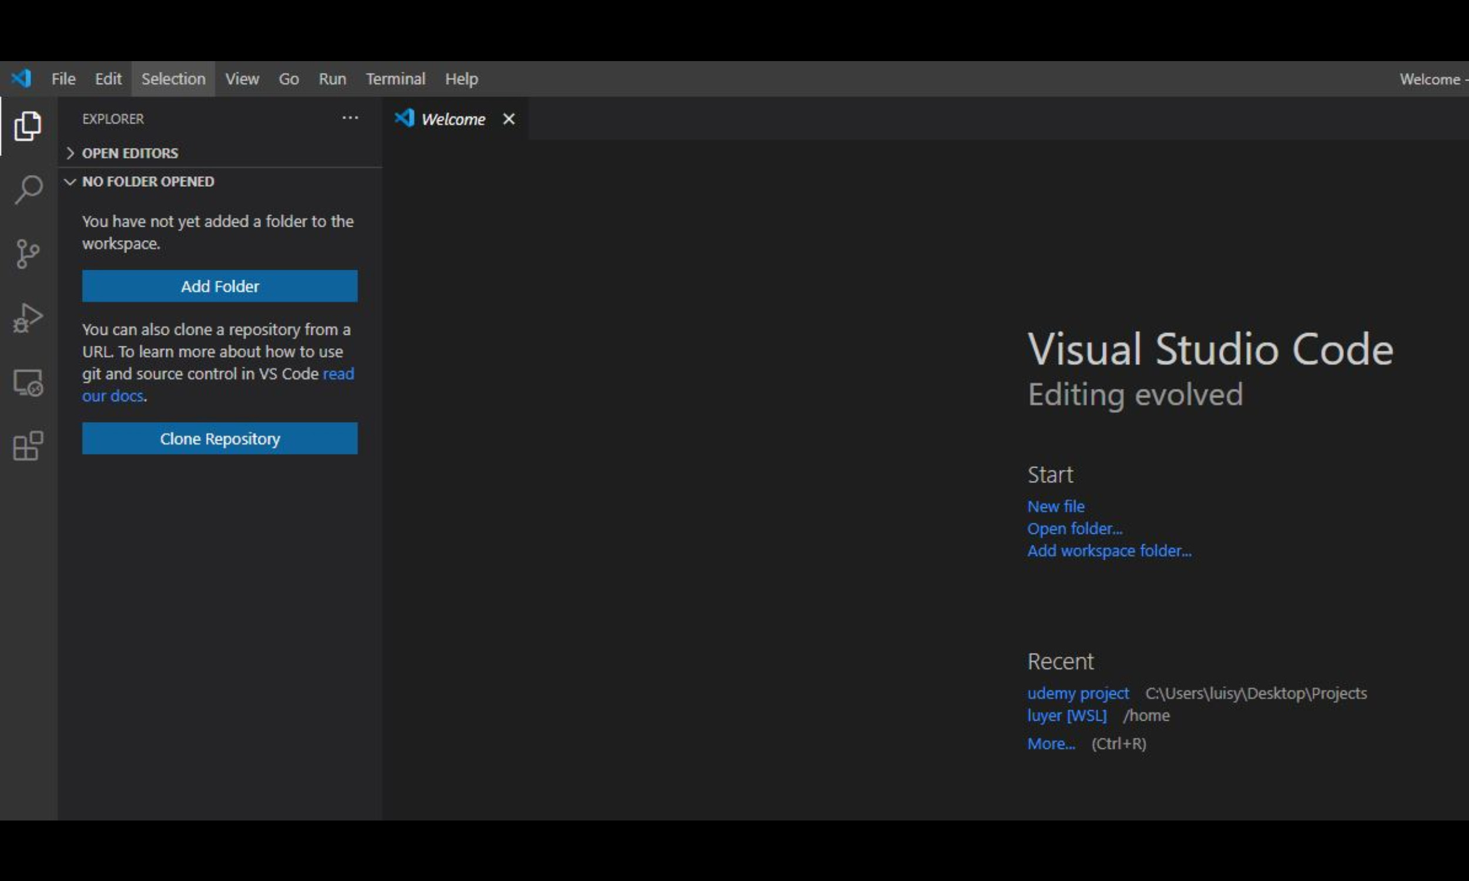Close the Welcome tab
Viewport: 1469px width, 881px height.
pyautogui.click(x=508, y=119)
